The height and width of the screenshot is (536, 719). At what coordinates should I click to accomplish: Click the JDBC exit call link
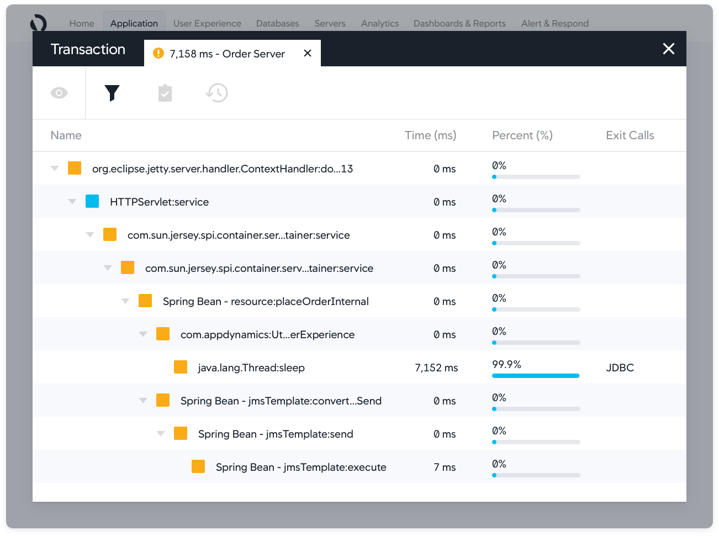[620, 367]
